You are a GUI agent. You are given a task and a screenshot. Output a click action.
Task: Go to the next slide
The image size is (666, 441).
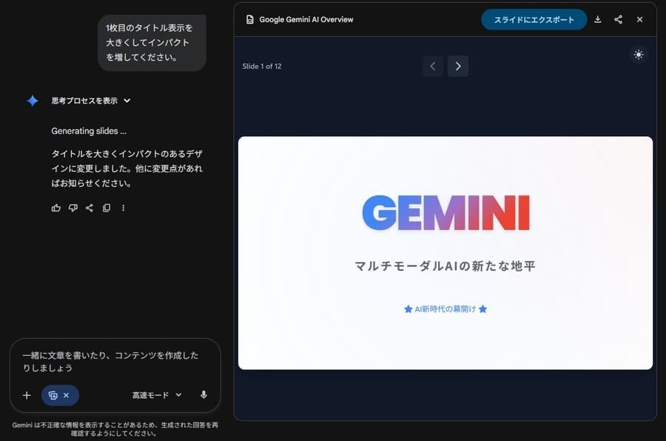(457, 66)
